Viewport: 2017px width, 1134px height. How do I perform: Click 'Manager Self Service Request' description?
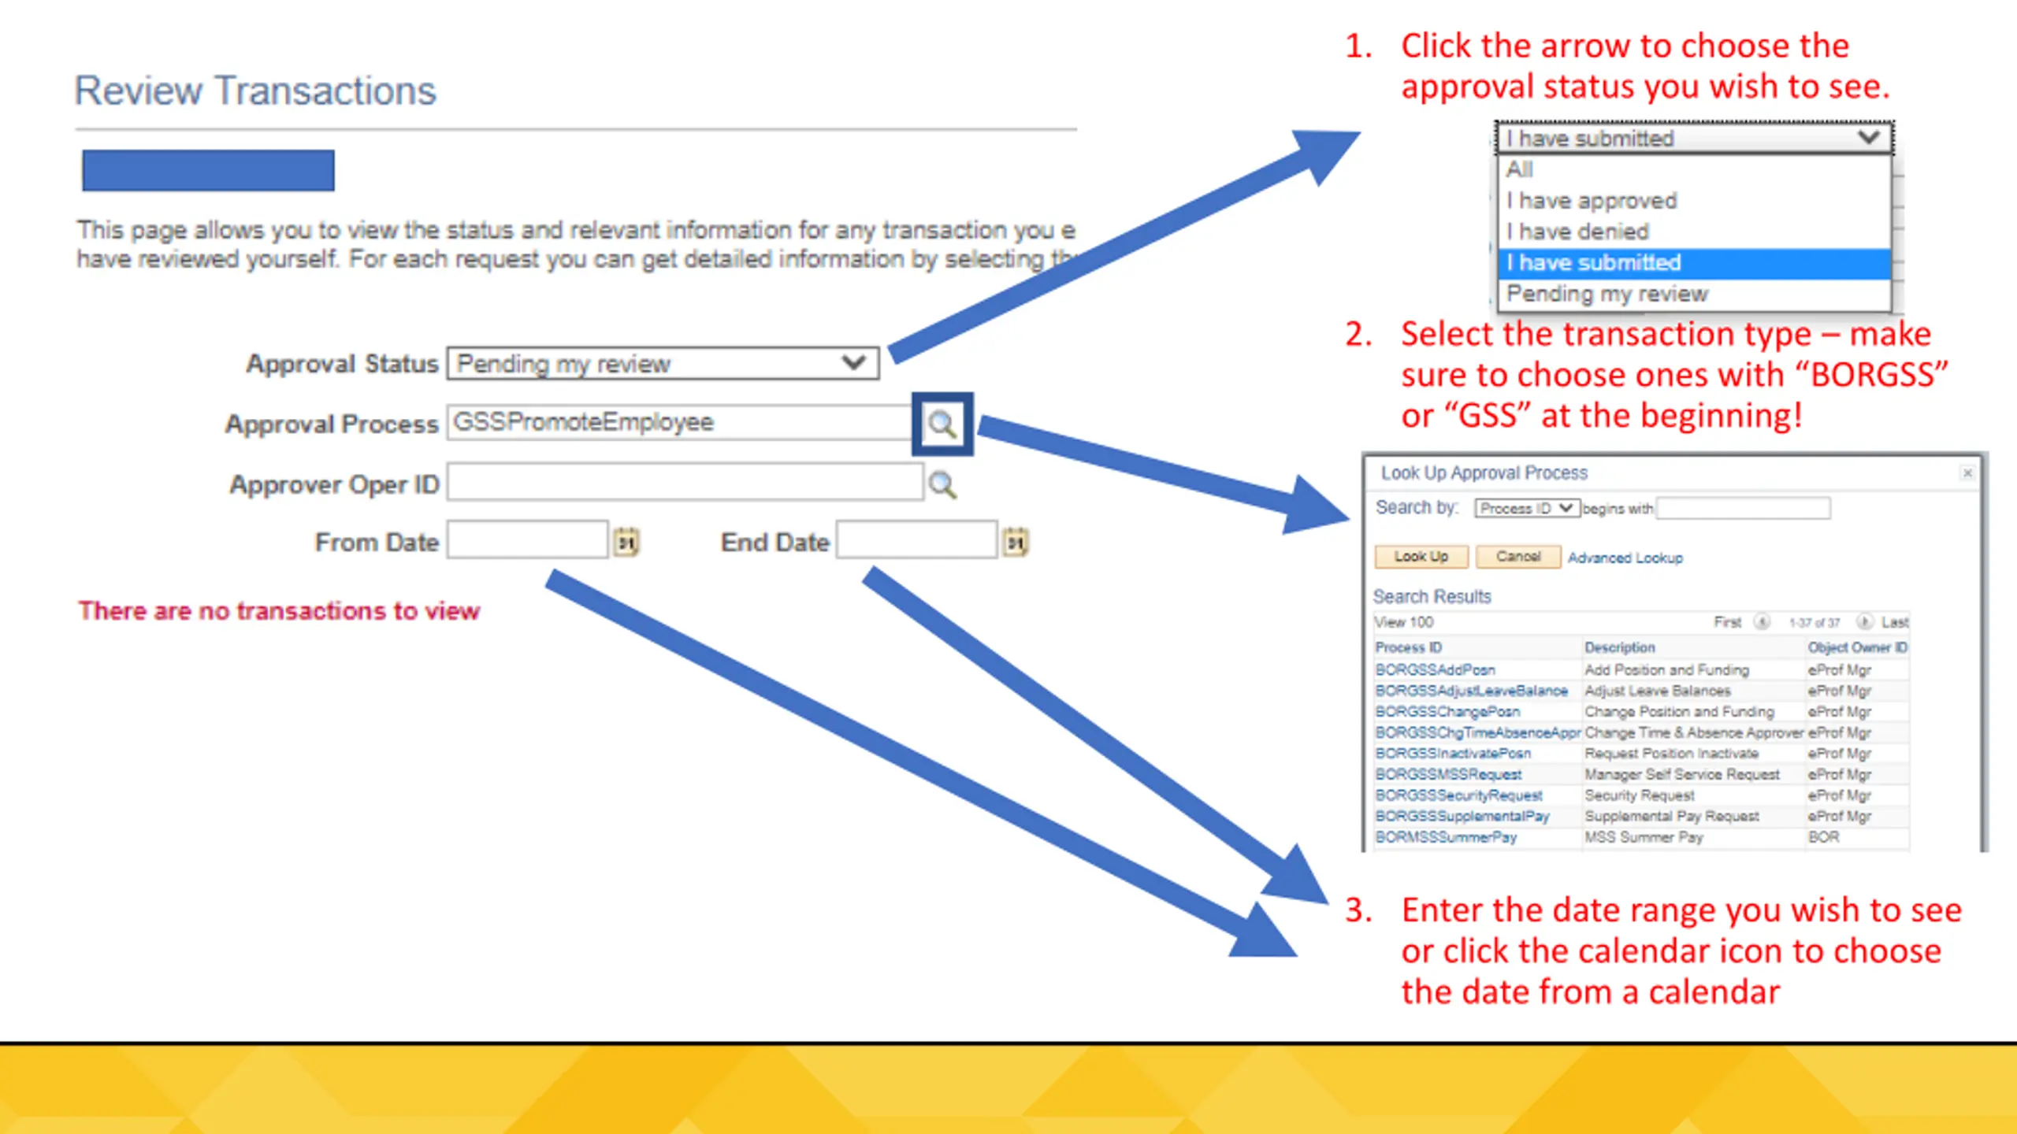[x=1682, y=775]
